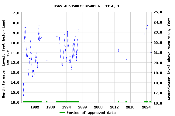Click the 16.0 right axis level label
Viewport: 175px width, 116px height.
(x=158, y=103)
